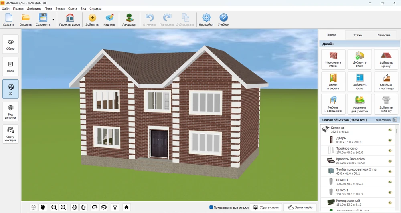Select the hand pan tool
Screen dimensions: 401x213
(43, 207)
